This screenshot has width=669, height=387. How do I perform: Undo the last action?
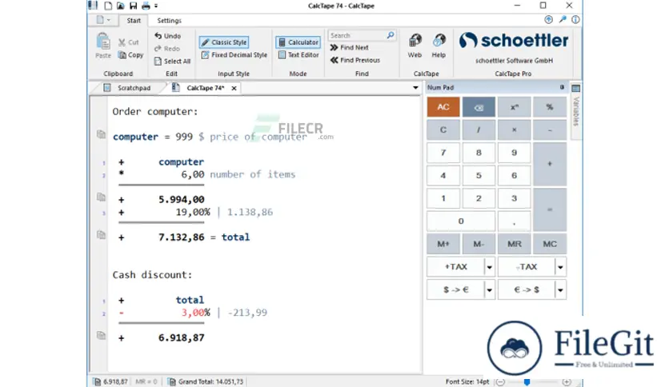click(168, 36)
